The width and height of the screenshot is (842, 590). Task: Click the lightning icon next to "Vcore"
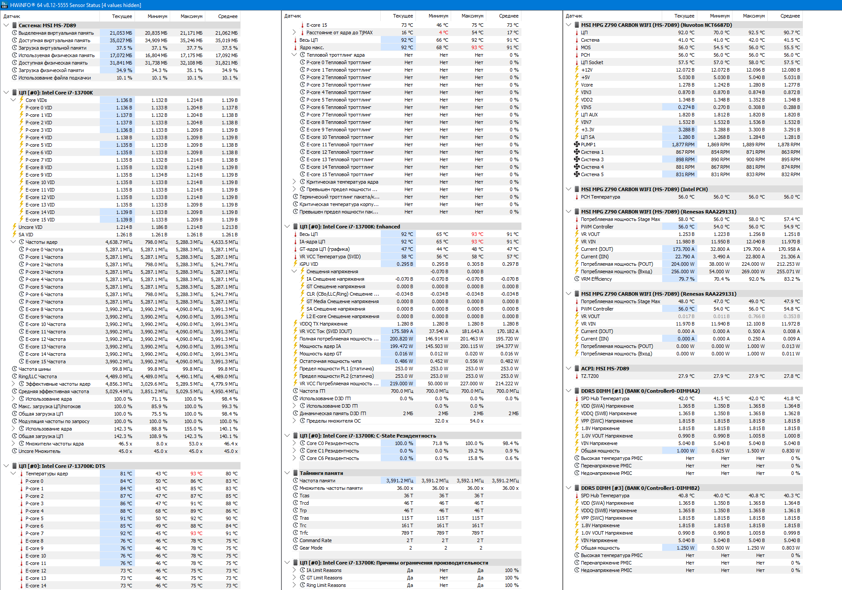(x=577, y=85)
